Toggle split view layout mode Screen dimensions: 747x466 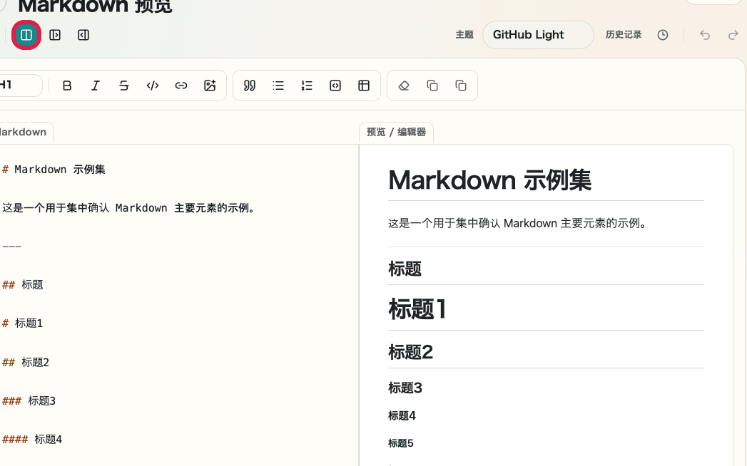pyautogui.click(x=26, y=34)
